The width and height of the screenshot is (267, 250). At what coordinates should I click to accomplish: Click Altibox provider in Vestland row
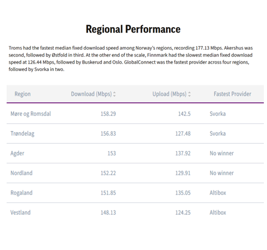pyautogui.click(x=218, y=213)
